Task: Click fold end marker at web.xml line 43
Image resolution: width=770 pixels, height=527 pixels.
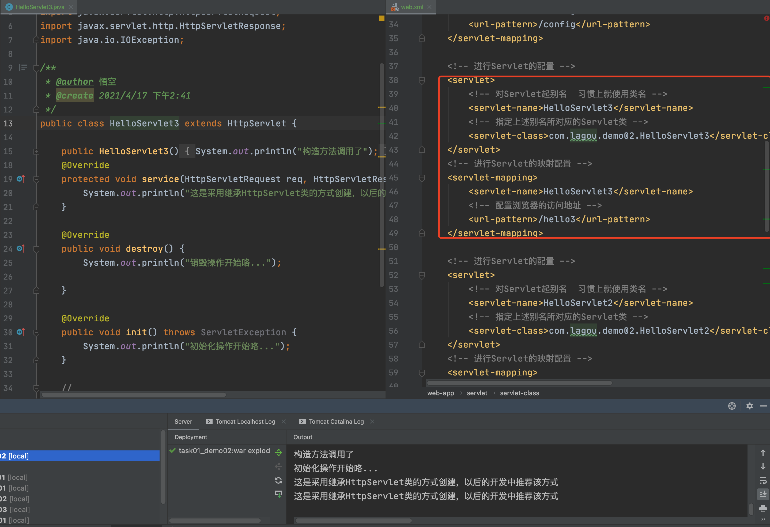Action: click(x=422, y=150)
